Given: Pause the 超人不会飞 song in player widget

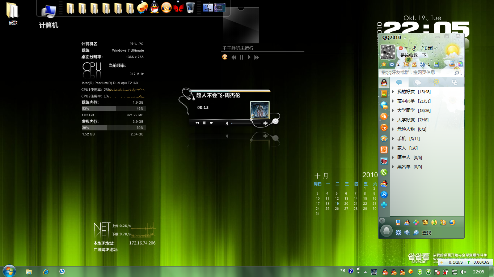Looking at the screenshot, I should coord(204,123).
